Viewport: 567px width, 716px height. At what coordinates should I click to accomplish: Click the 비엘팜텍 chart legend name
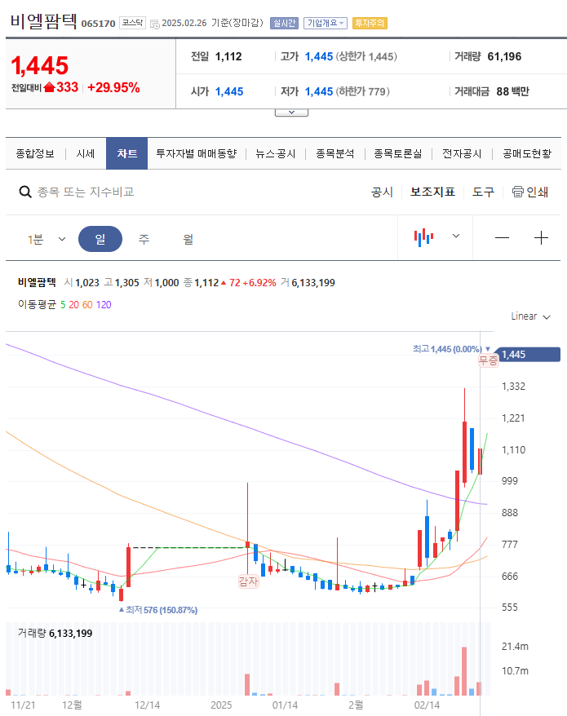37,283
